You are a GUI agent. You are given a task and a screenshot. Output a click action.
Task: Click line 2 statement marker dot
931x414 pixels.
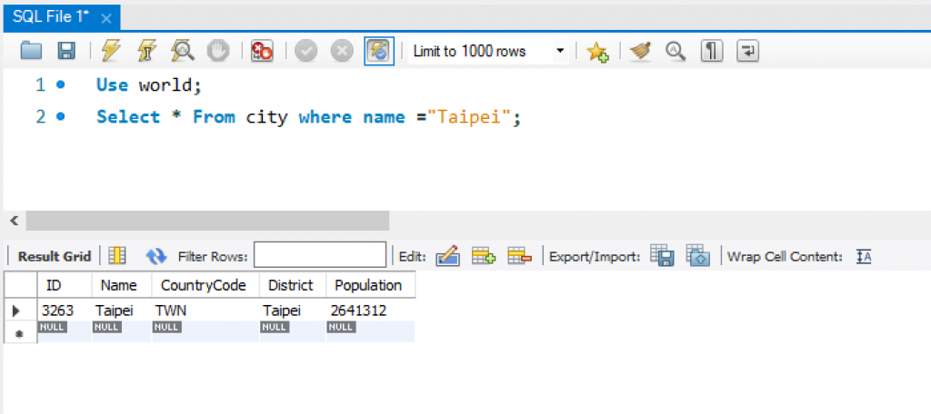[x=60, y=117]
